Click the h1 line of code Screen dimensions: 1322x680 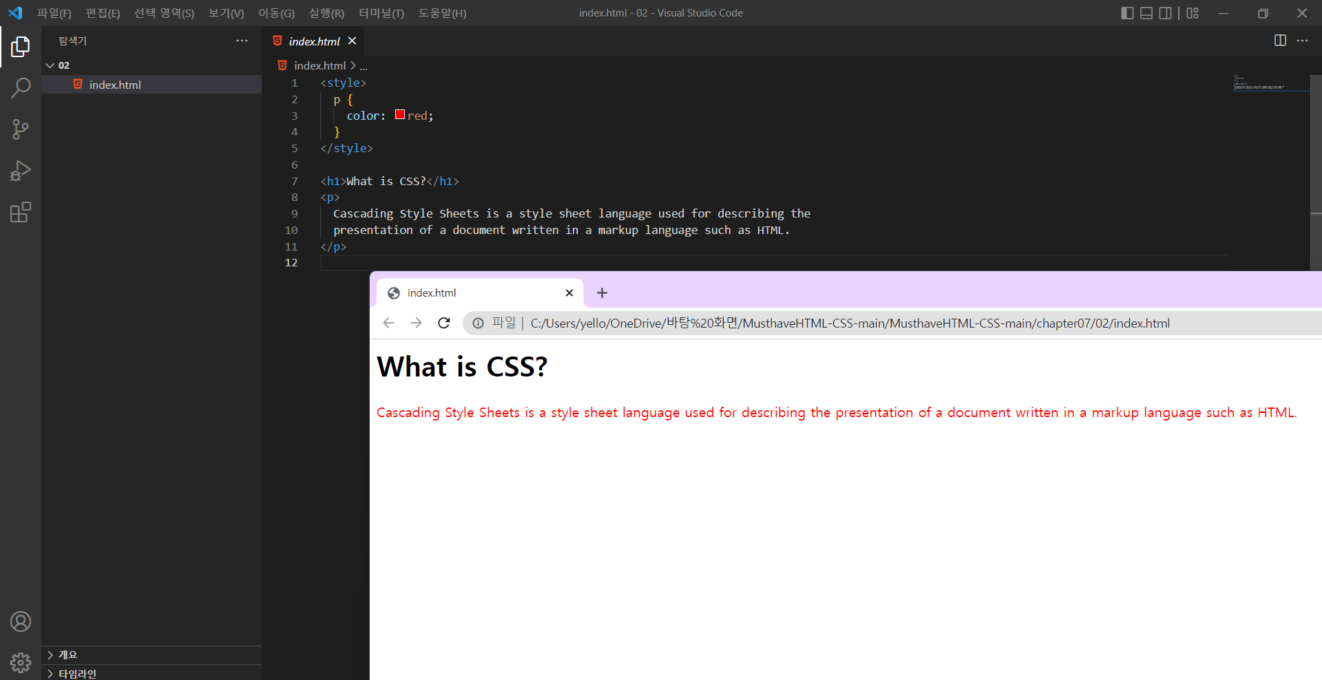(x=390, y=181)
